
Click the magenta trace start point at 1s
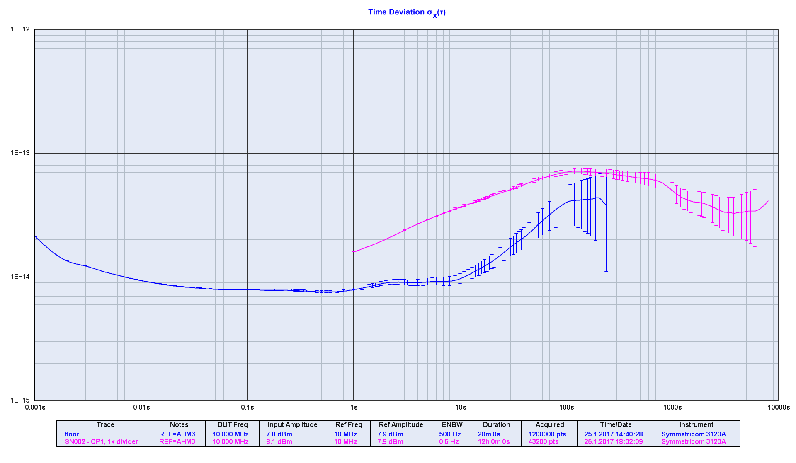point(353,252)
